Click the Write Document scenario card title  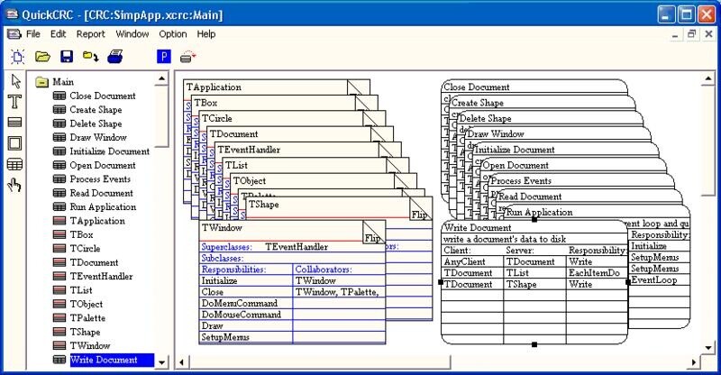(478, 228)
